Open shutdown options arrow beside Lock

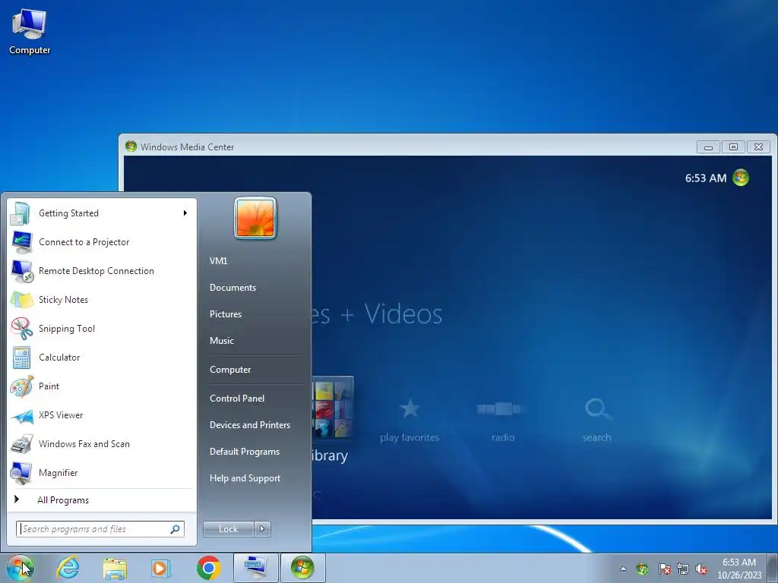click(262, 529)
